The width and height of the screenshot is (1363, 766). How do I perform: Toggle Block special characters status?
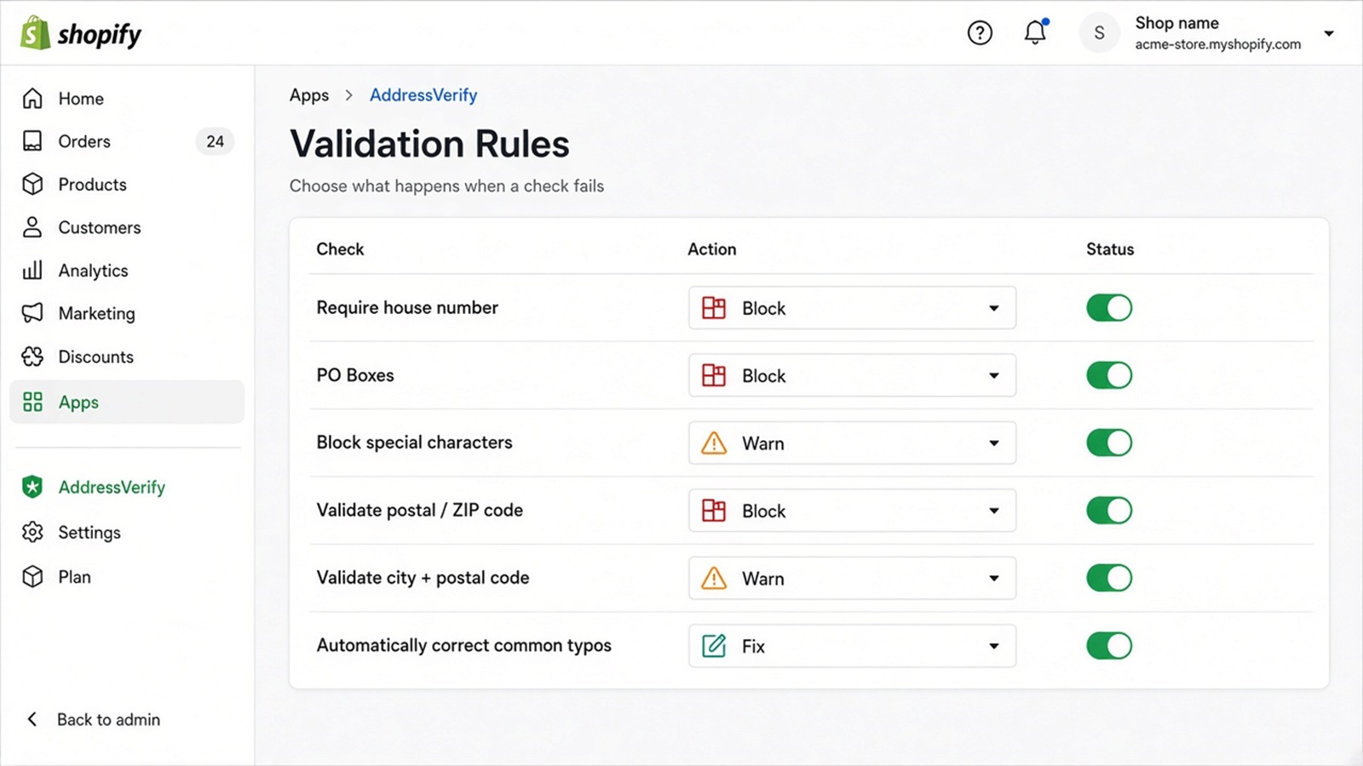(x=1109, y=443)
